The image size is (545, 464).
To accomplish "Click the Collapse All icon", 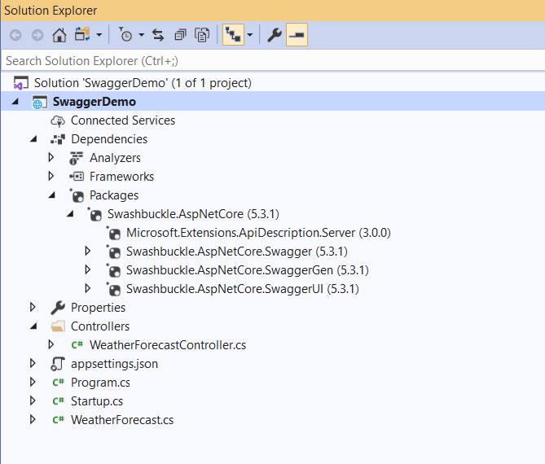I will pos(180,35).
